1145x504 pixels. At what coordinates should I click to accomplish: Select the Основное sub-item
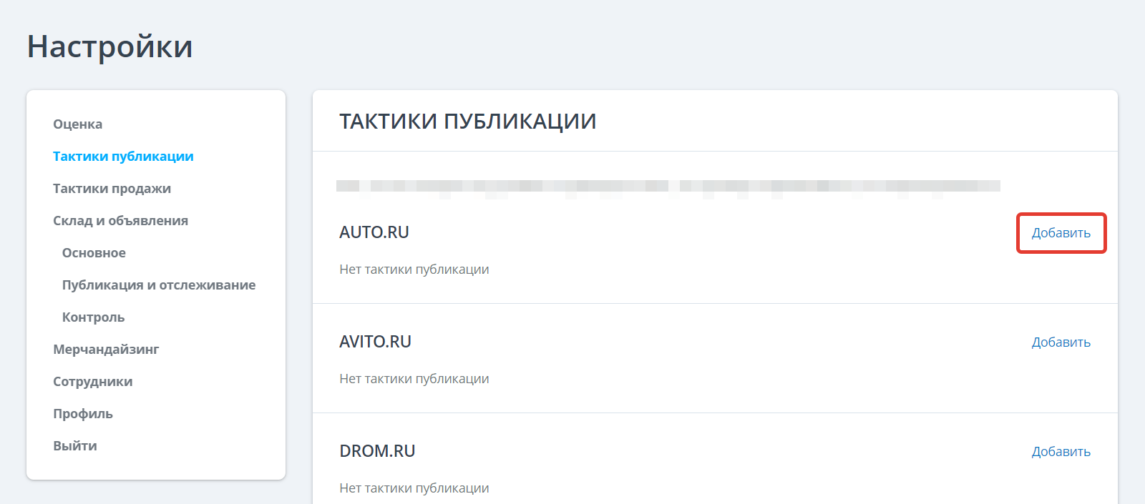94,253
